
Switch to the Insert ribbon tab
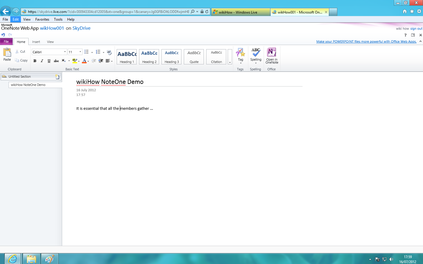point(36,42)
